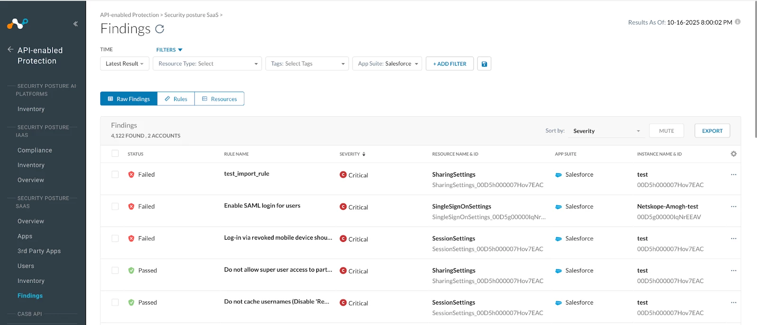Click the info icon next to Results As Of

[738, 22]
